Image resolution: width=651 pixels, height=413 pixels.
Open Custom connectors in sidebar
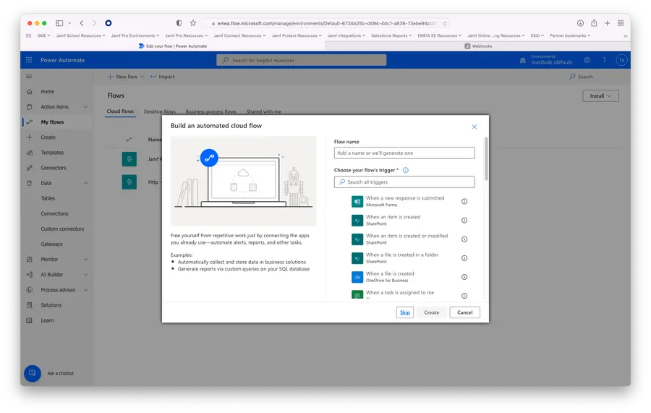(x=62, y=229)
